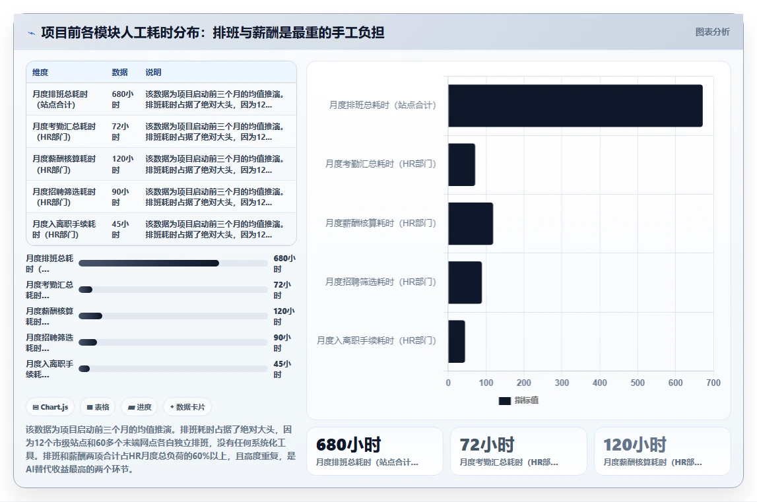This screenshot has height=502, width=757.
Task: Click the 680小时 value in the table
Action: [x=123, y=100]
